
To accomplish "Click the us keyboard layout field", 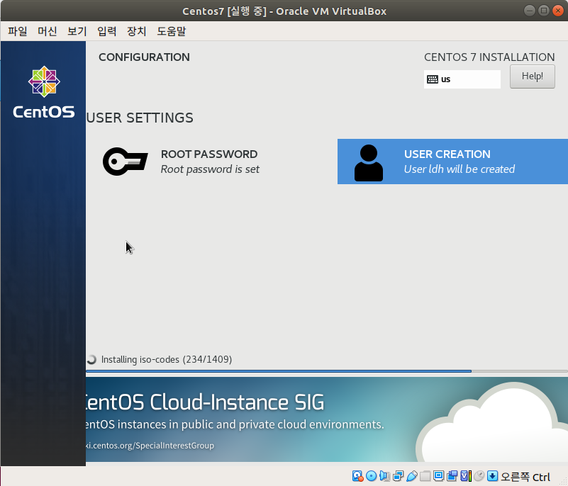I will [462, 79].
